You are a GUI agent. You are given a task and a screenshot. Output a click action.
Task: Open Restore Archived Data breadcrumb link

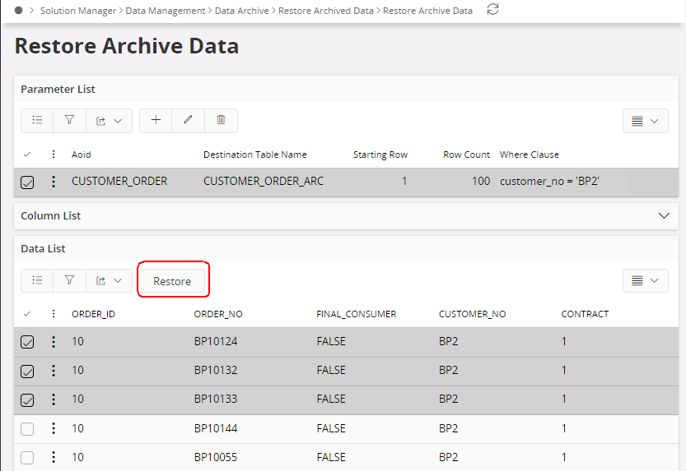pyautogui.click(x=325, y=11)
